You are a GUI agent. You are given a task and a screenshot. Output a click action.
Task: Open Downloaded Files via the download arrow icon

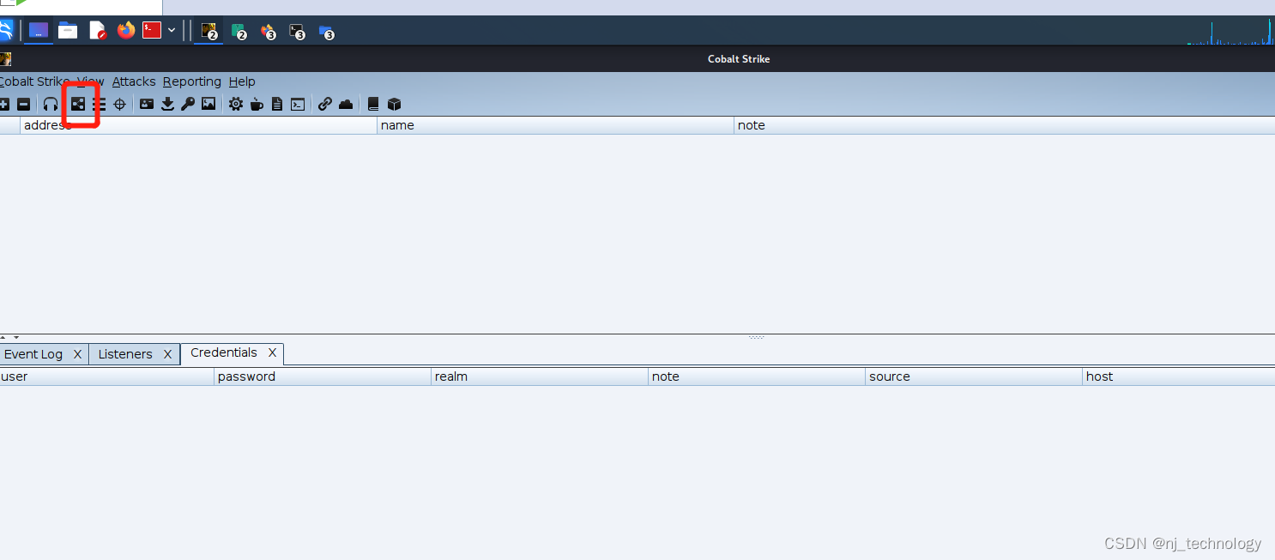[x=168, y=105]
